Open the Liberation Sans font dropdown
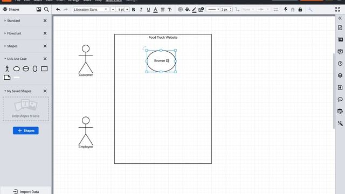 coord(91,10)
